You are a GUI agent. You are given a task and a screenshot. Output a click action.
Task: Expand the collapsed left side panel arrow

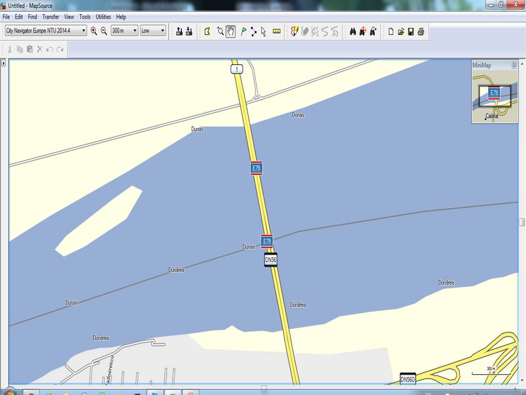pyautogui.click(x=3, y=63)
